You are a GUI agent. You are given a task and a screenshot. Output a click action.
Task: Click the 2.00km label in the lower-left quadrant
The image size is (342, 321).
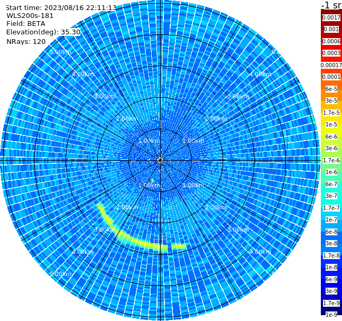coord(127,207)
